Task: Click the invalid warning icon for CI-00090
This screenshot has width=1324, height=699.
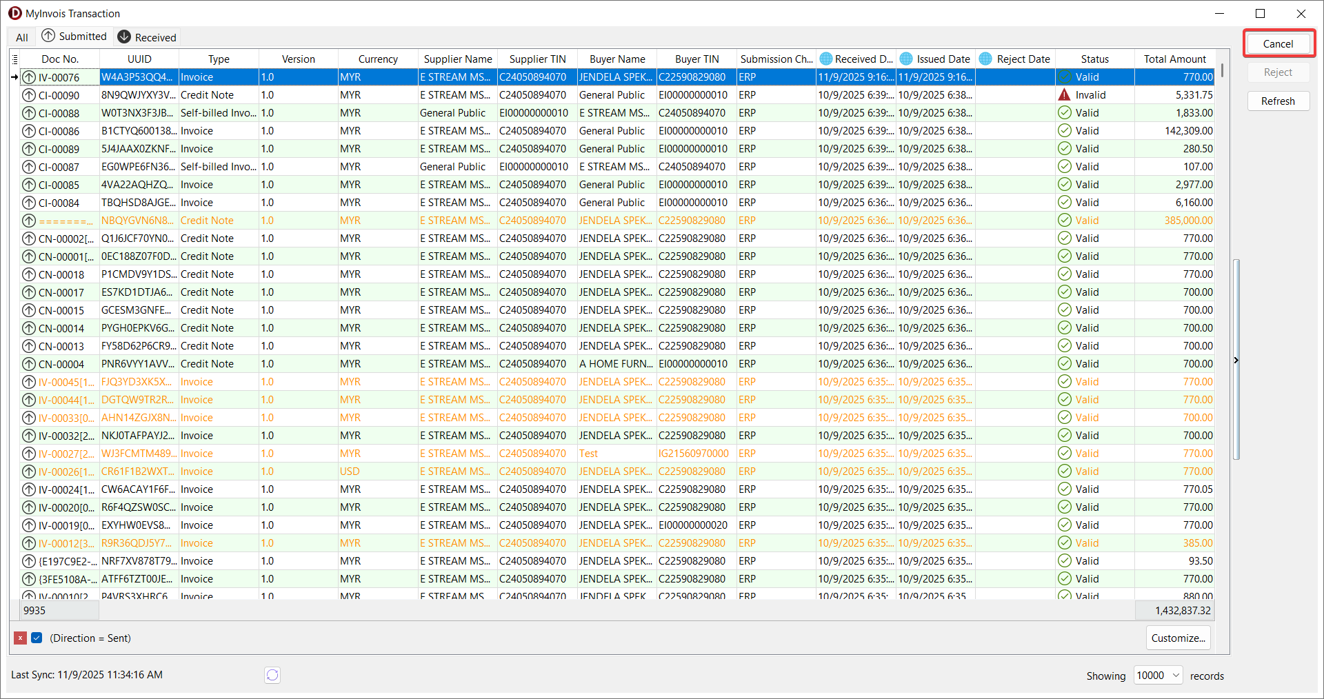Action: (x=1064, y=95)
